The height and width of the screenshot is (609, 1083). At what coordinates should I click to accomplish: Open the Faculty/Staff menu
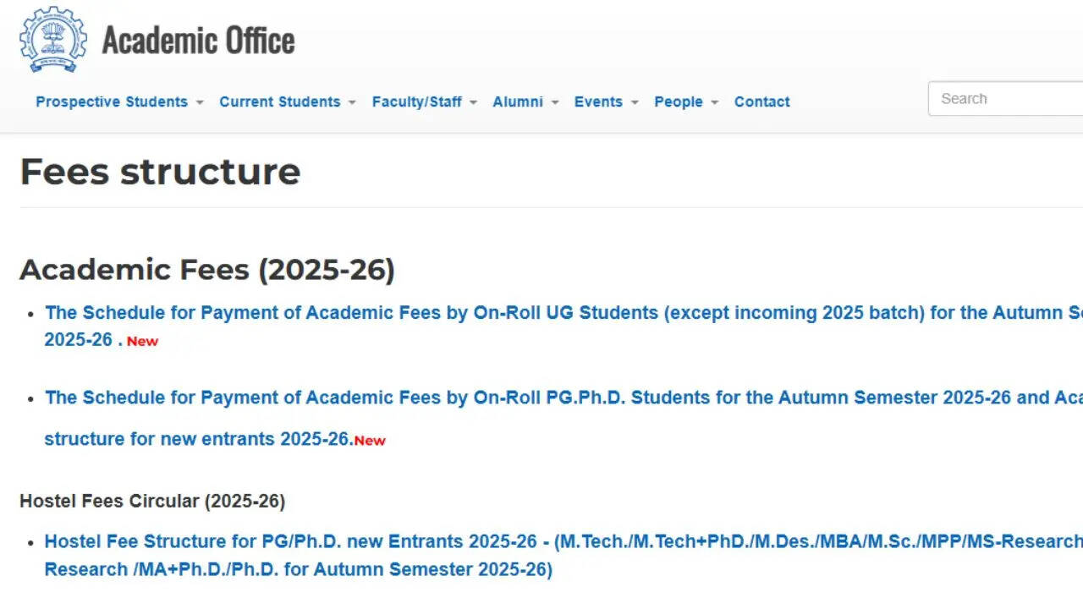click(x=416, y=101)
